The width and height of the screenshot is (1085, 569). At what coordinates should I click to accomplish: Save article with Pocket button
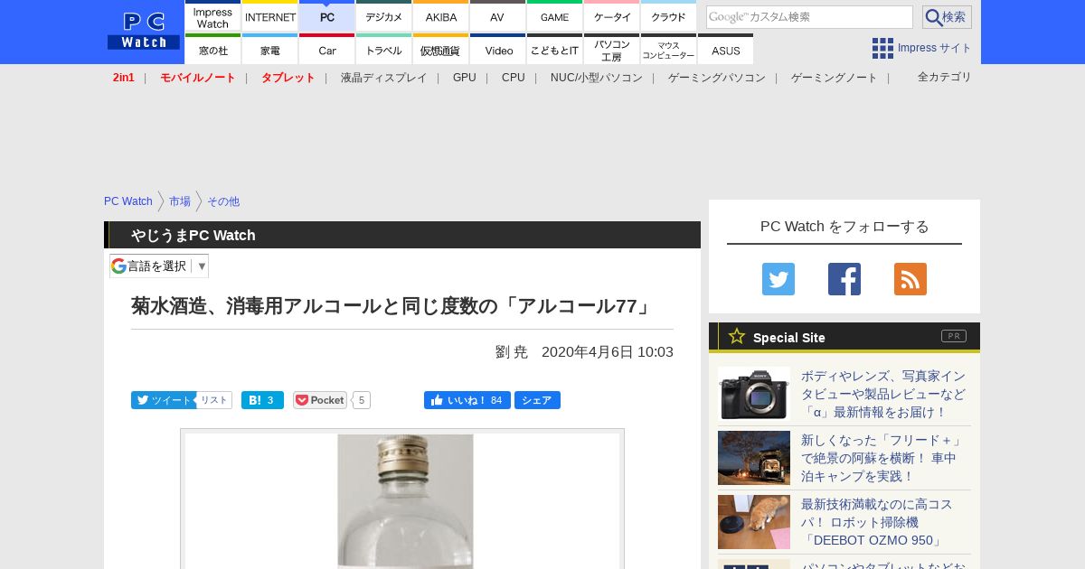tap(320, 400)
